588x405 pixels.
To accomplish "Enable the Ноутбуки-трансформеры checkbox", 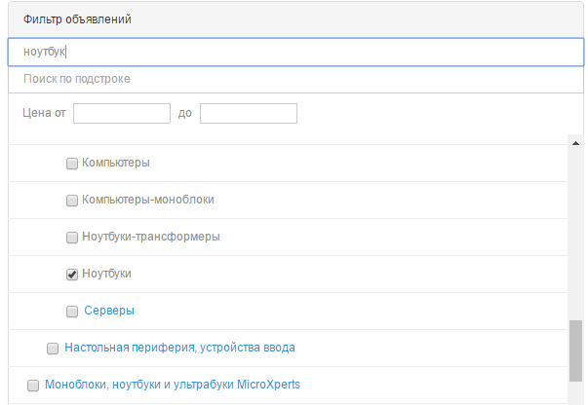I will tap(72, 238).
